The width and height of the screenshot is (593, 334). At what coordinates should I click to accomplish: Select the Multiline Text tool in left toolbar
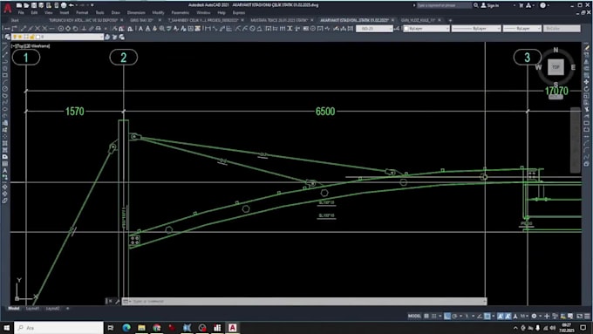coord(5,171)
